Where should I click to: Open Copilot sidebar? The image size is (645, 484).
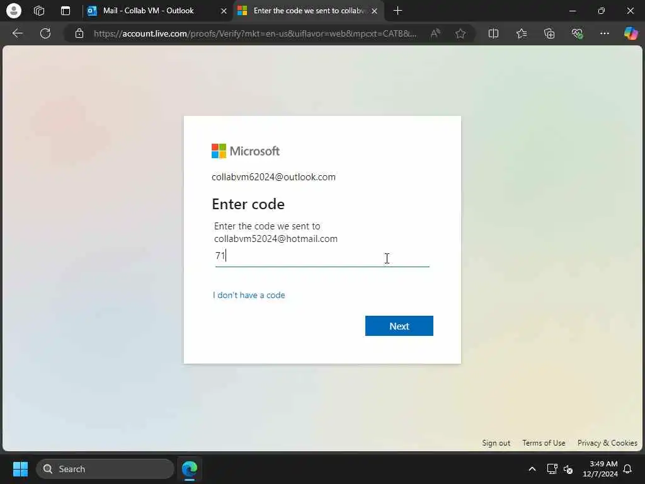[x=631, y=33]
